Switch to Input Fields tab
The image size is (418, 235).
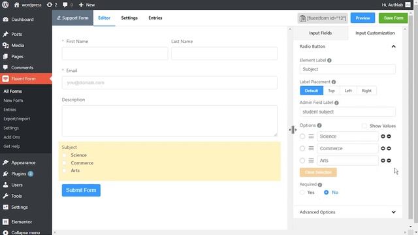click(x=321, y=33)
